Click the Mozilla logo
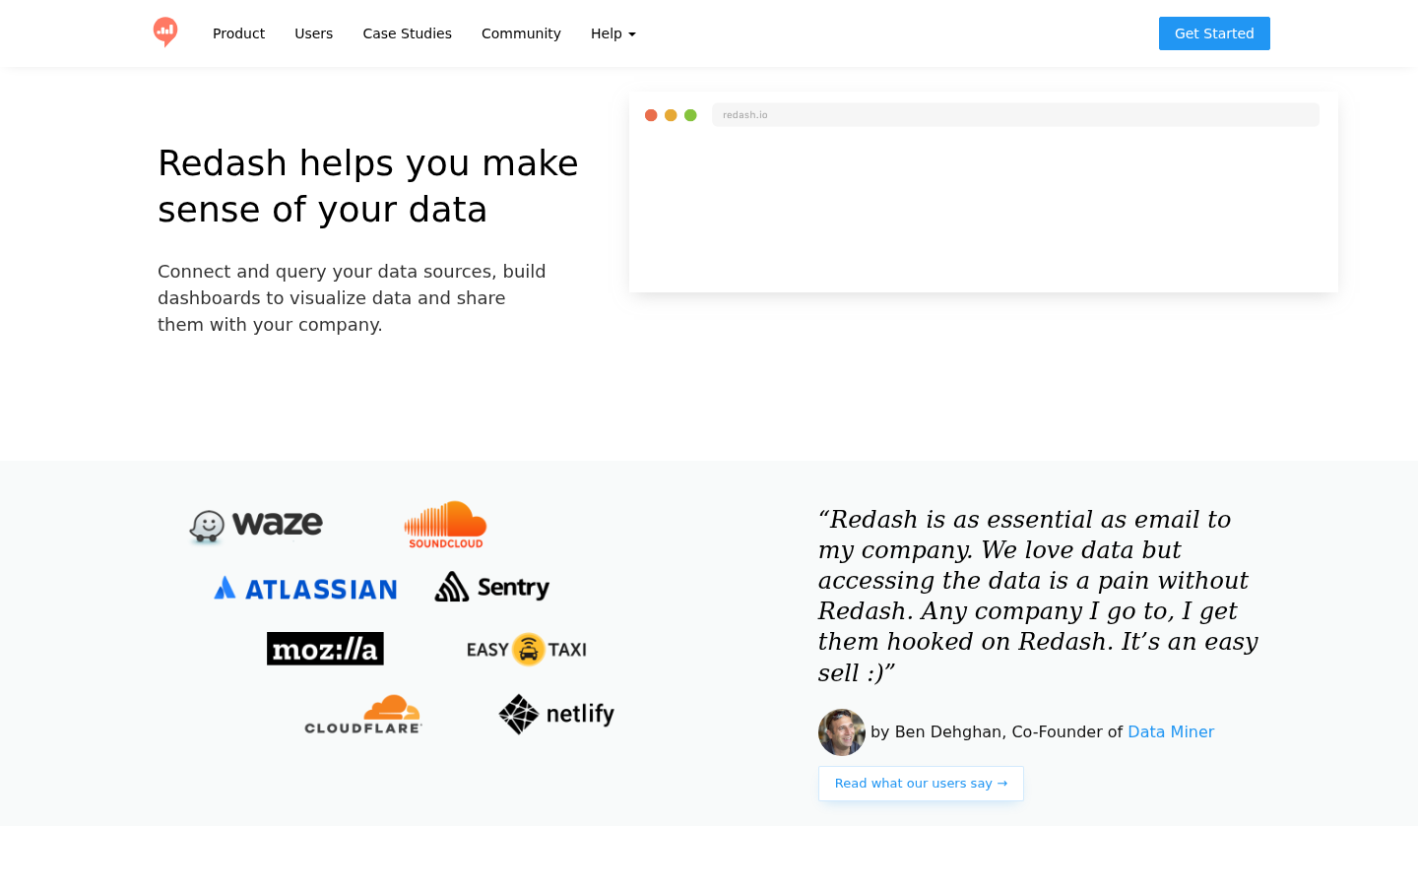 pyautogui.click(x=325, y=649)
